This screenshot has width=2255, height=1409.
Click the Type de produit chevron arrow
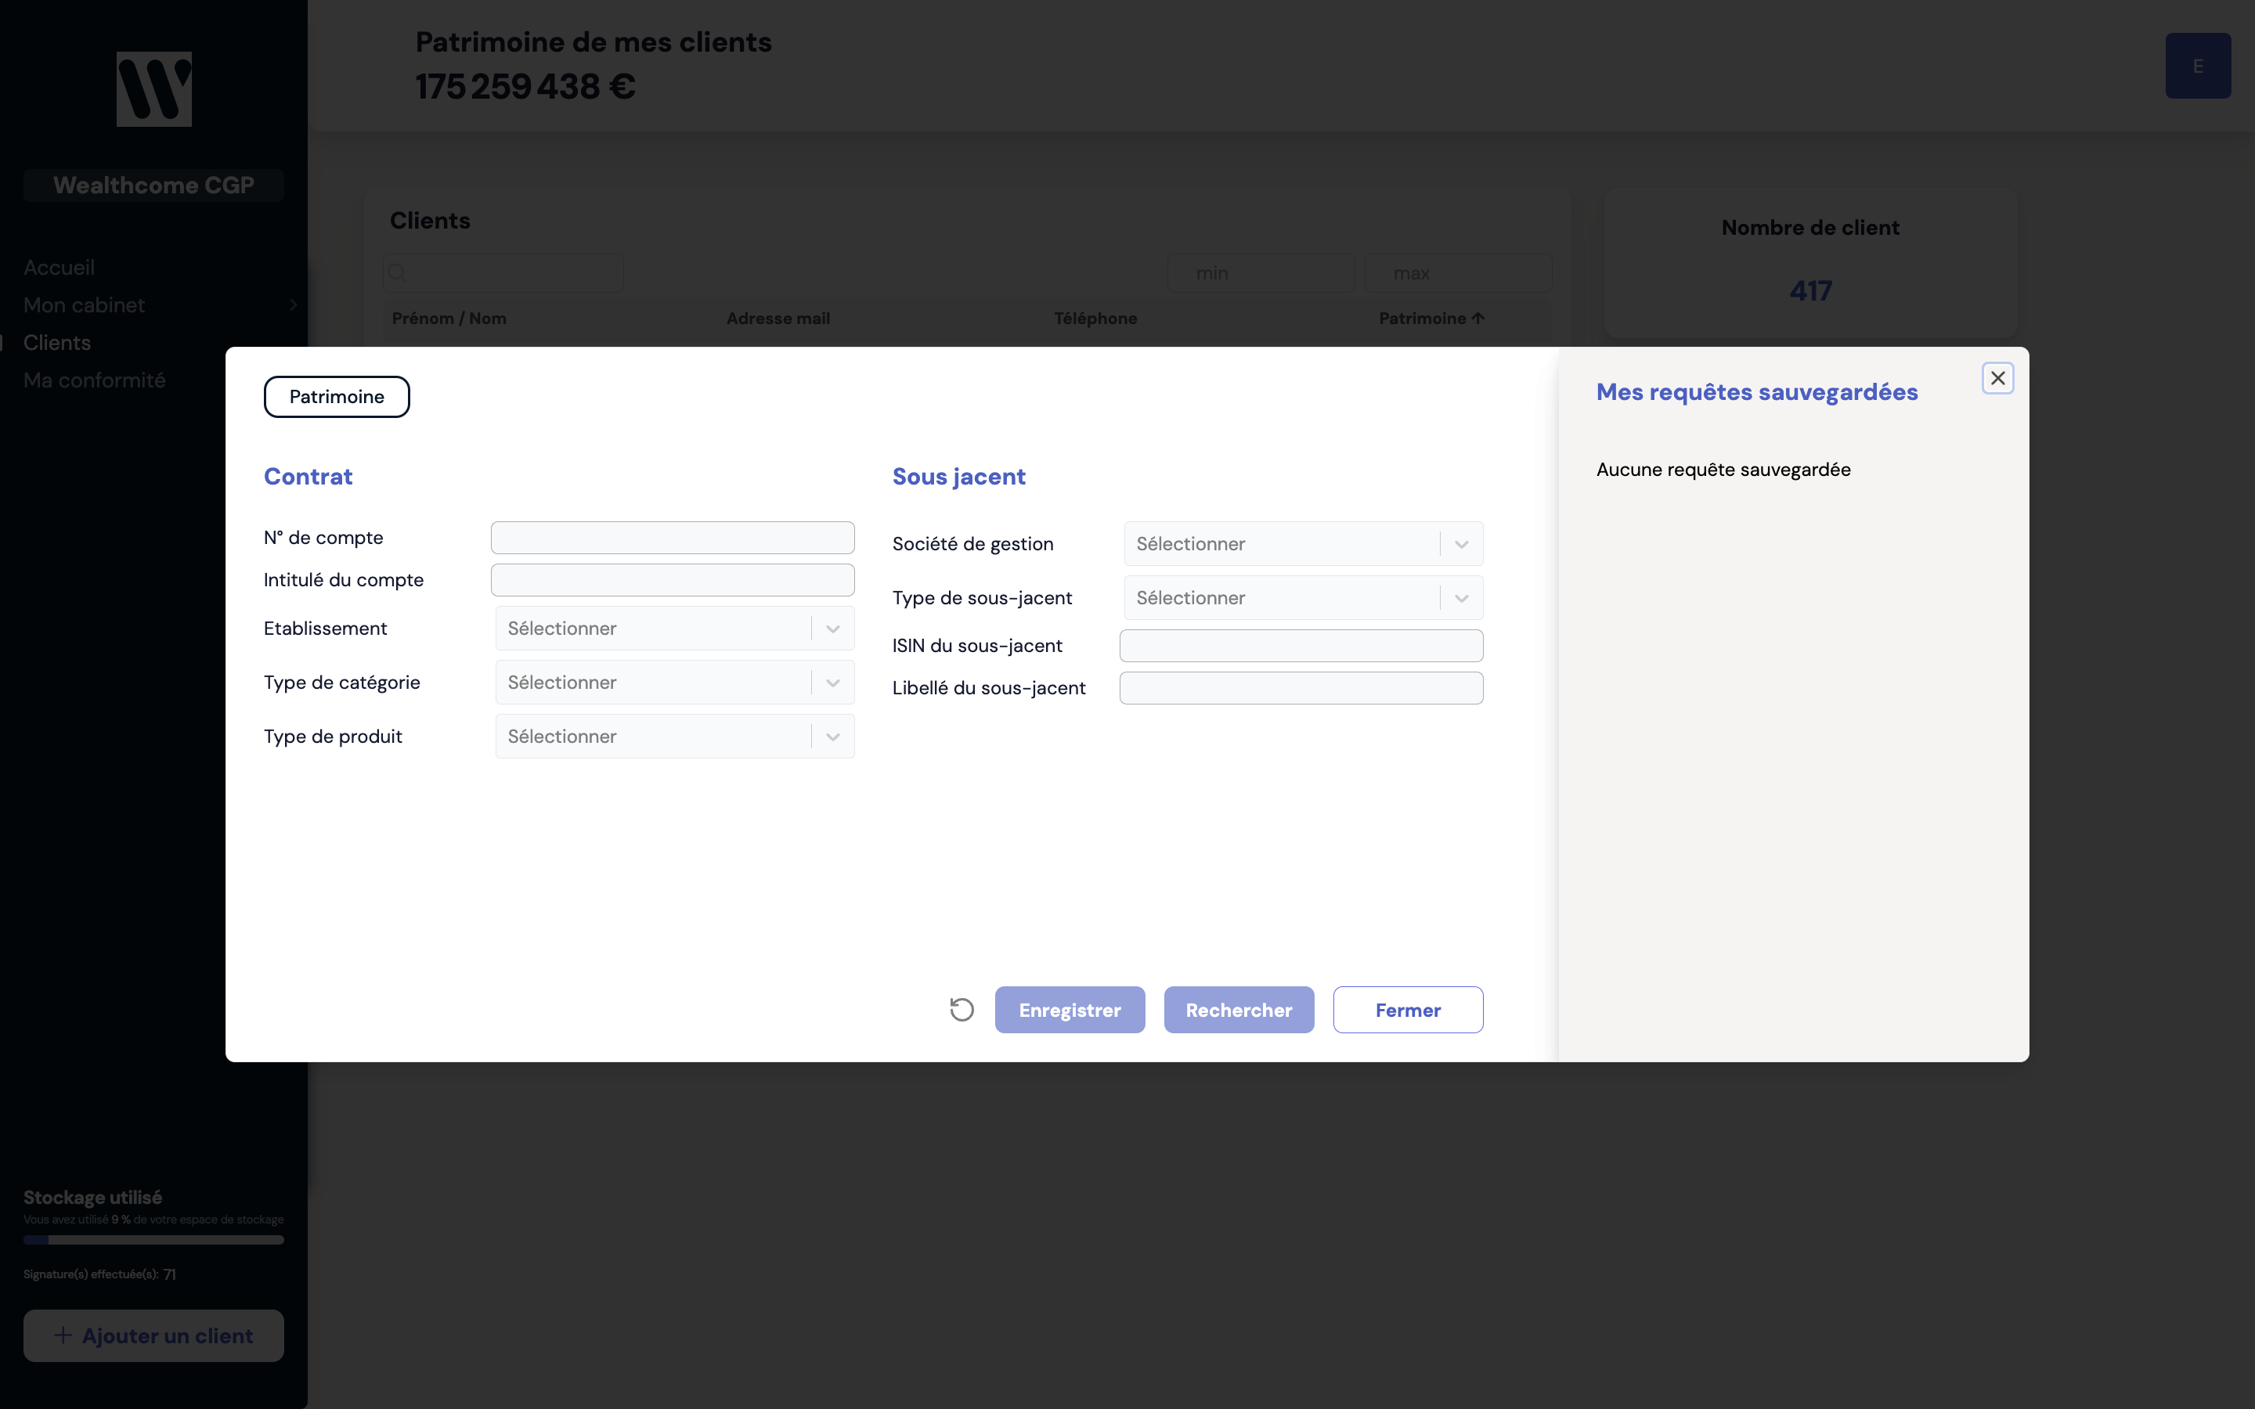[x=833, y=737]
